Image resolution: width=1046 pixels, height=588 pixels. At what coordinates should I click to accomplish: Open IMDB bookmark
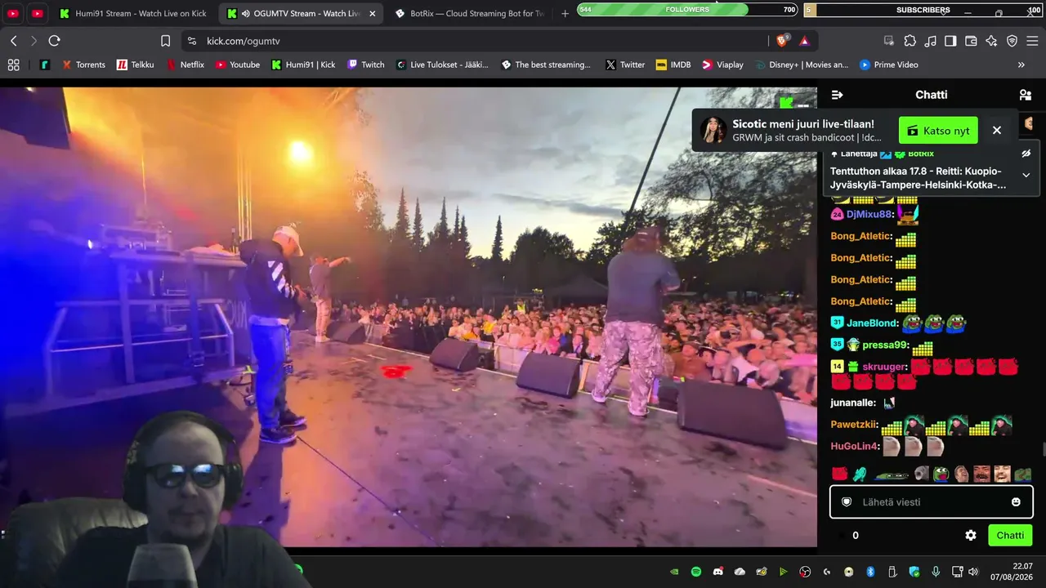point(673,65)
